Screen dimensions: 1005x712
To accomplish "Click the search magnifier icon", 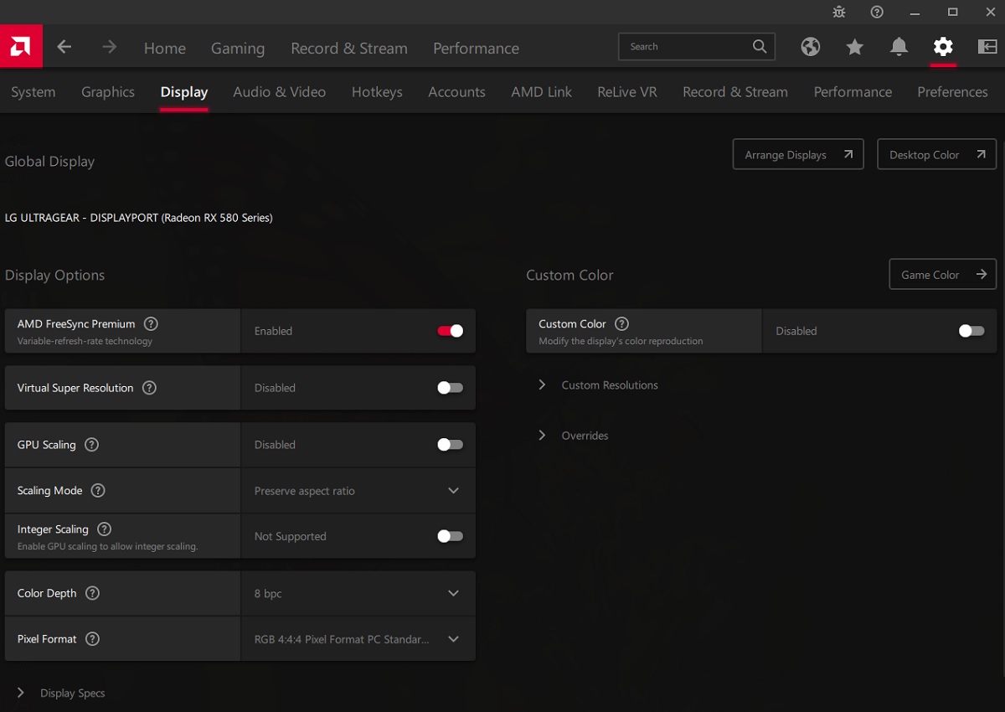I will [760, 47].
